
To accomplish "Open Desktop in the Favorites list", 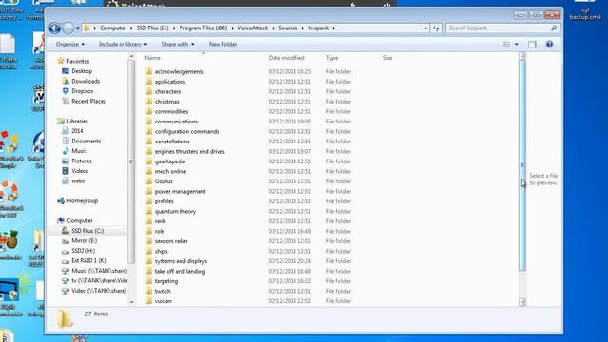I will pyautogui.click(x=82, y=71).
